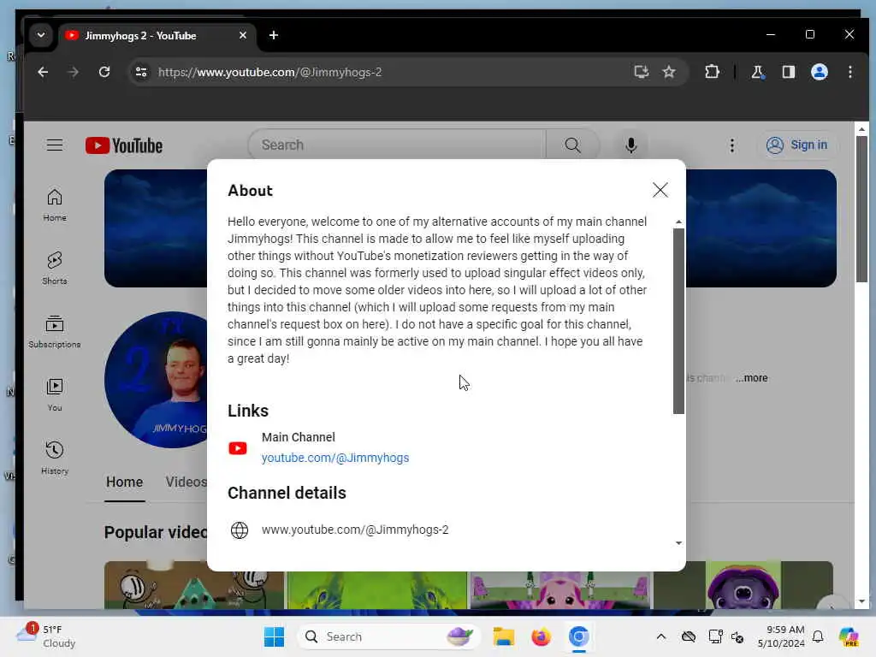This screenshot has width=876, height=657.
Task: Click the ...more description expander
Action: point(751,378)
